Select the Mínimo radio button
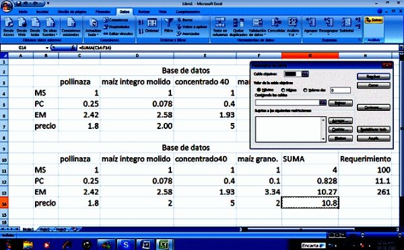404x250 pixels. click(283, 90)
